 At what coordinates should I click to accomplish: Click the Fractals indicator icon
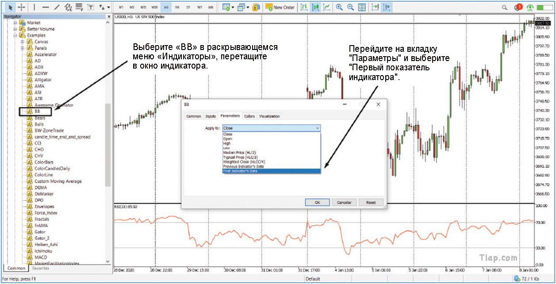click(30, 219)
